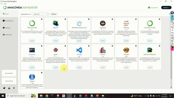The height and width of the screenshot is (98, 174).
Task: Open the Connect dropdown button
Action: point(166,8)
